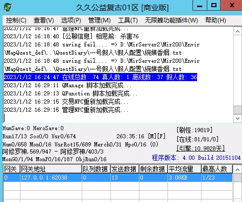Click the 最高人数 column header
The width and height of the screenshot is (242, 202).
click(x=217, y=169)
